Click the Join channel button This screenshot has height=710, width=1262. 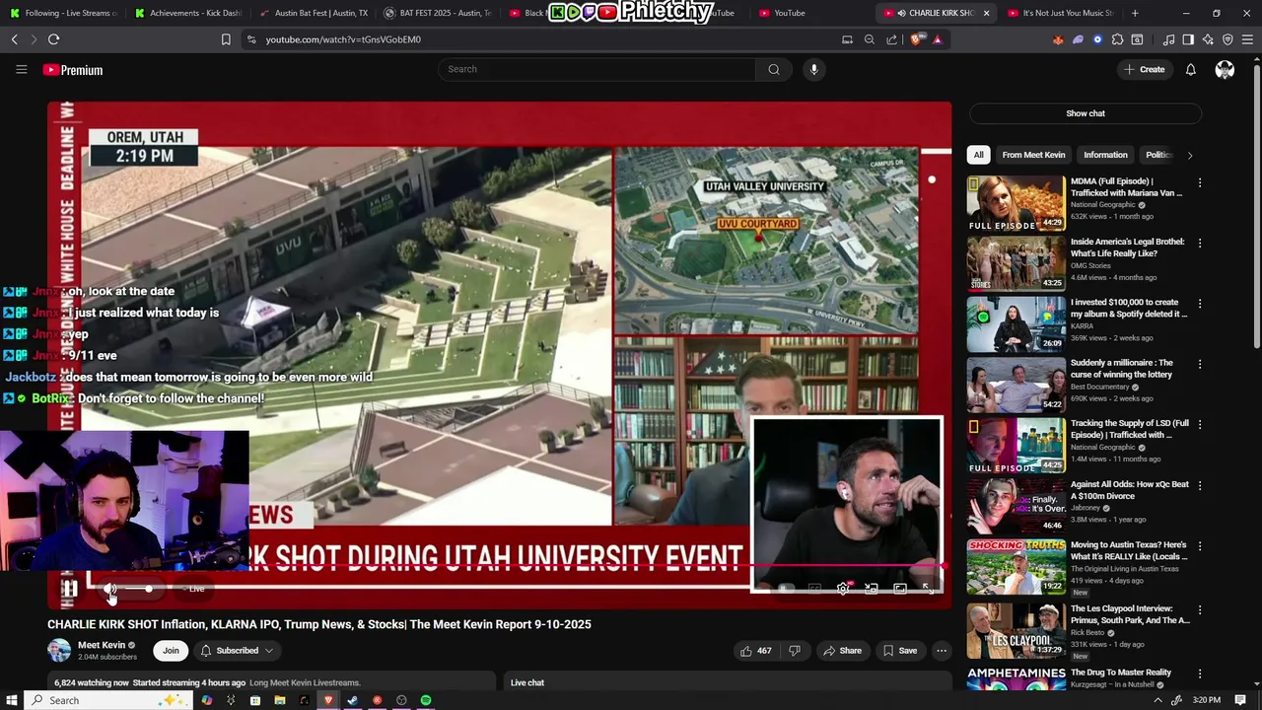tap(171, 651)
